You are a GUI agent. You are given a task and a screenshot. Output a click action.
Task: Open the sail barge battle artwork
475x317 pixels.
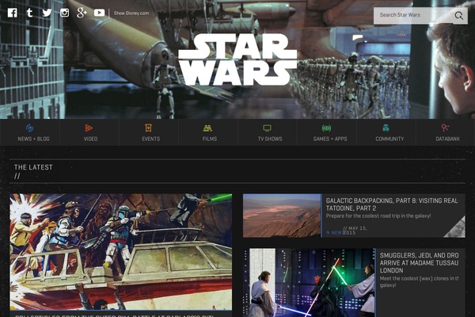click(x=121, y=252)
